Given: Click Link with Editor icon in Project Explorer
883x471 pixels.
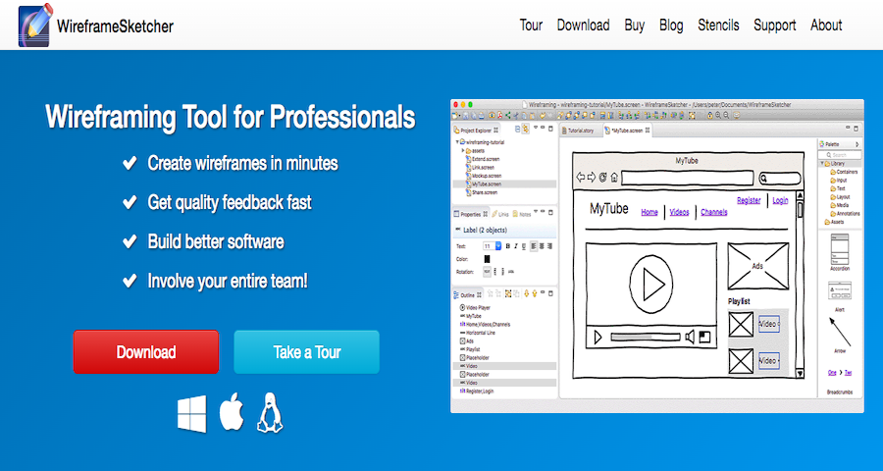Looking at the screenshot, I should [526, 129].
